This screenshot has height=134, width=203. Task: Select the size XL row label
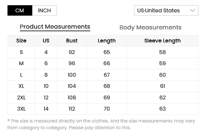tap(21, 86)
